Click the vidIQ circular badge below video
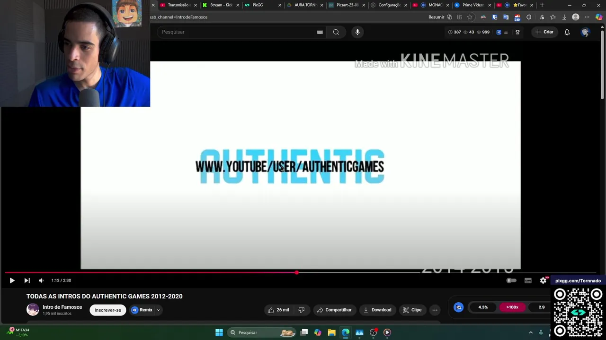The image size is (606, 340). [458, 307]
